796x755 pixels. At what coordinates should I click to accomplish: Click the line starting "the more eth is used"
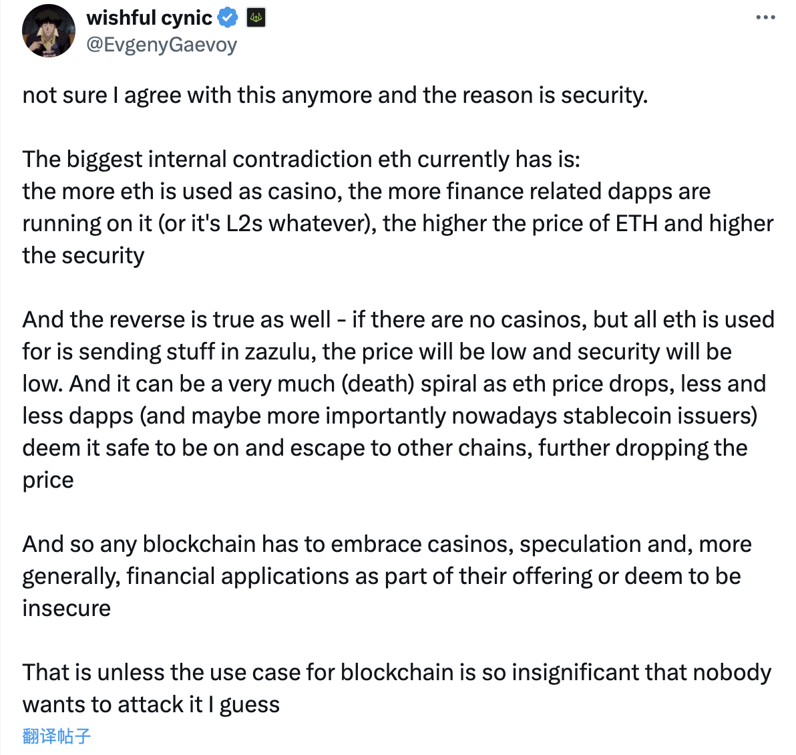point(366,191)
